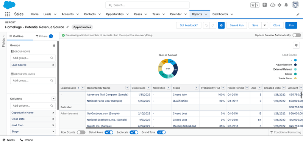303x144 pixels.
Task: Open the Notes utility item
Action: [9, 140]
